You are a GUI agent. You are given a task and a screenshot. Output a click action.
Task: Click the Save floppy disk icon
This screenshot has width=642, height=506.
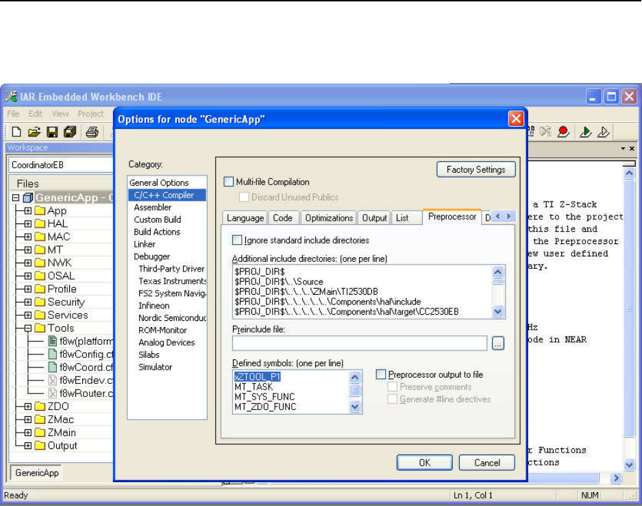[52, 132]
